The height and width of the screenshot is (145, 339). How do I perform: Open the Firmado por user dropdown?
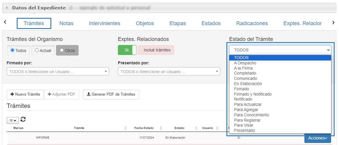click(x=58, y=71)
